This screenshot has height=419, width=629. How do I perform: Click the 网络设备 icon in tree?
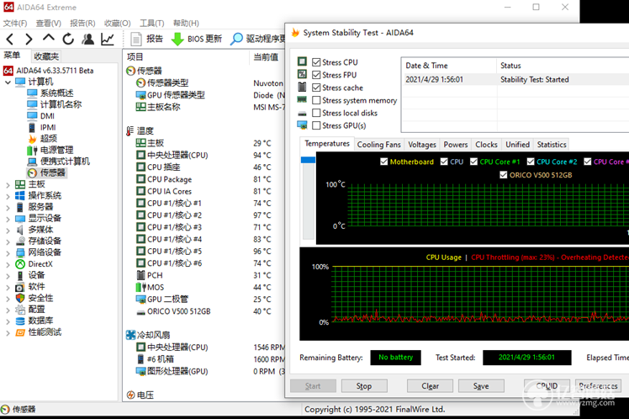tap(20, 252)
